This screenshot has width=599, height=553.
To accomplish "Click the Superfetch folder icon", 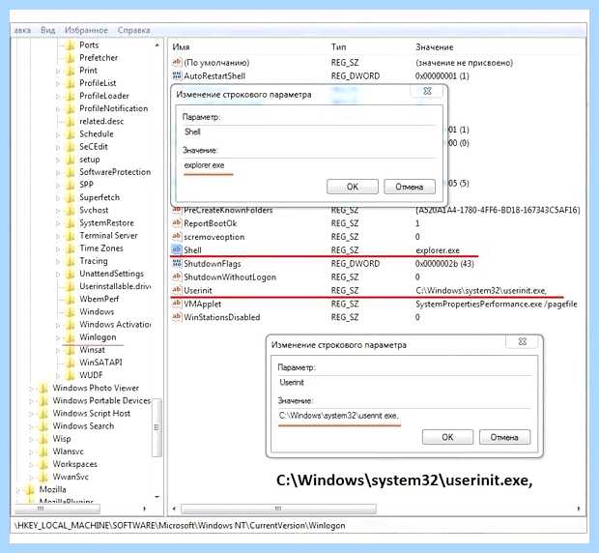I will coord(70,197).
